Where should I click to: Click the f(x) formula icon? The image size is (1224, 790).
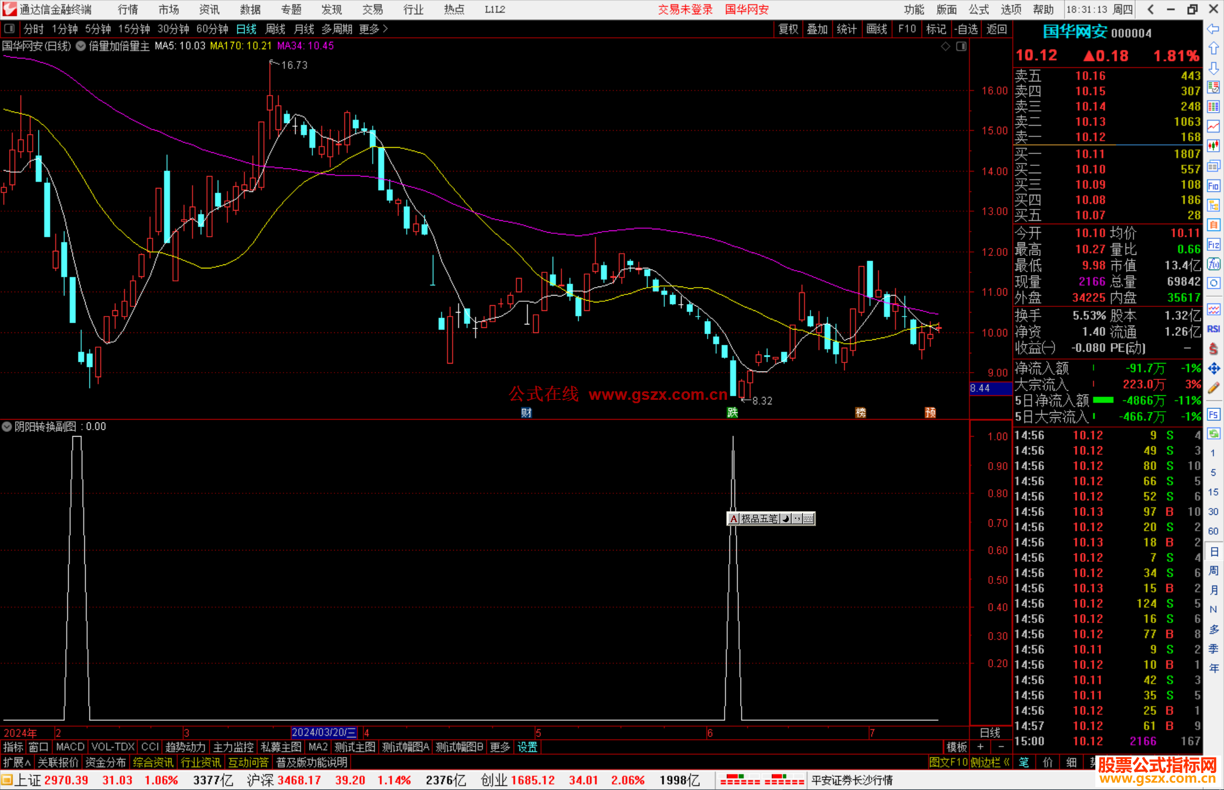[1213, 264]
